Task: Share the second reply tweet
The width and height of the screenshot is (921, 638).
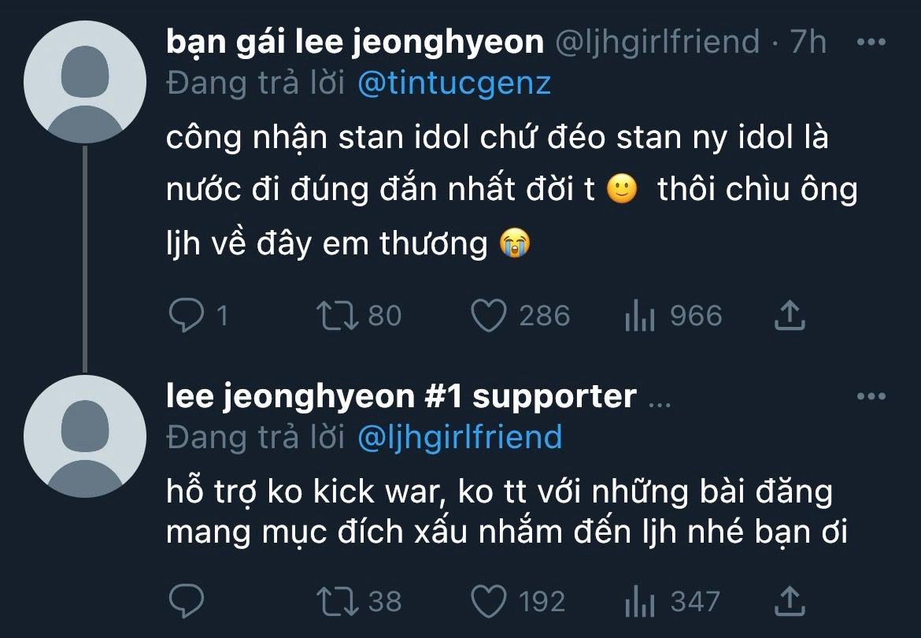Action: coord(789,603)
